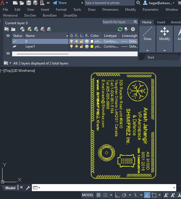Image resolution: width=181 pixels, height=199 pixels.
Task: Open the hagai@artwor... account dropdown
Action: 158,3
